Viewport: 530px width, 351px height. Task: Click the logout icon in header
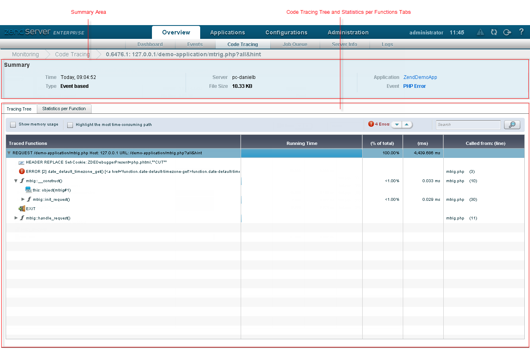tap(507, 32)
